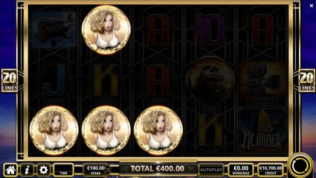Close the game with the X
Screen dimensions: 316x178
pyautogui.click(x=312, y=6)
